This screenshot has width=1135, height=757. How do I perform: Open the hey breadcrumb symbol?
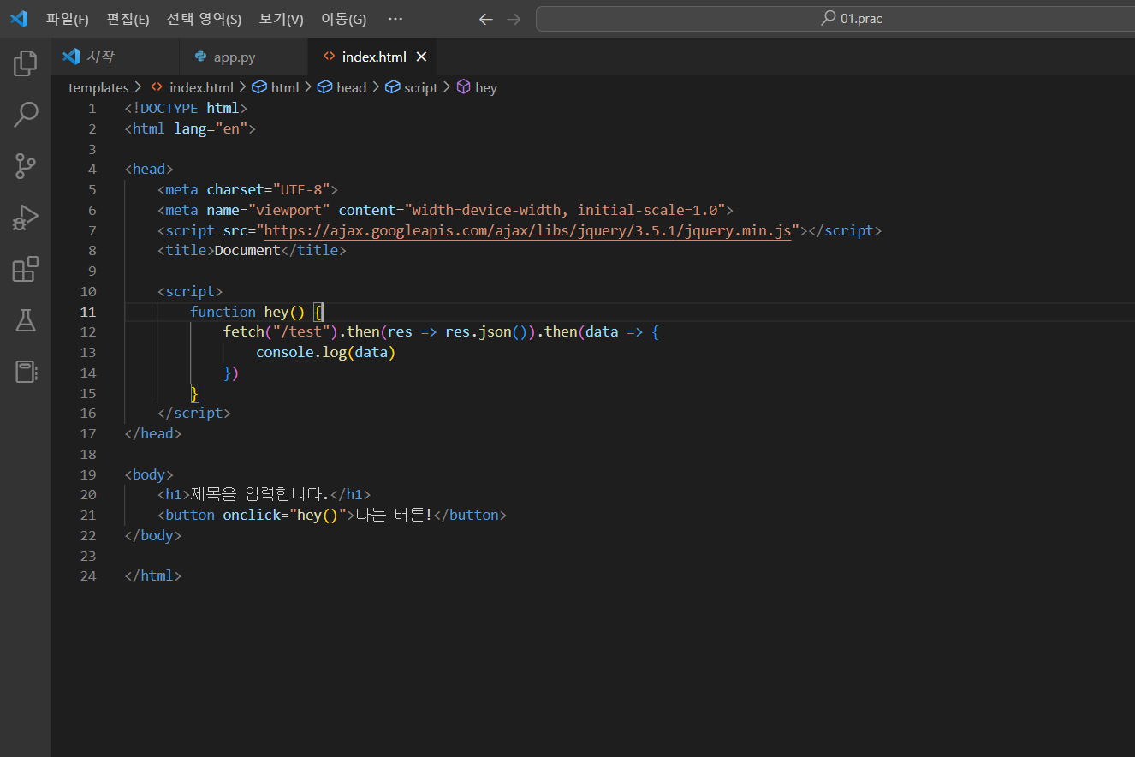pyautogui.click(x=477, y=87)
